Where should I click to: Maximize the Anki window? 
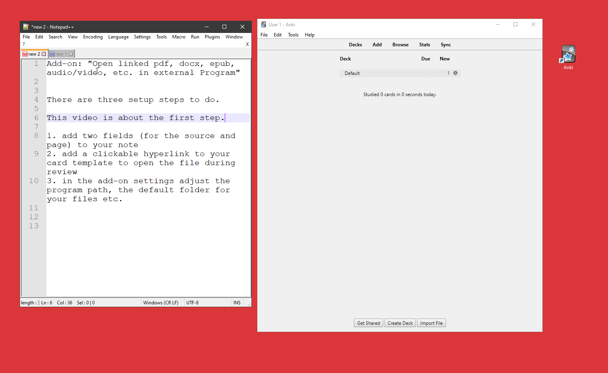(515, 24)
